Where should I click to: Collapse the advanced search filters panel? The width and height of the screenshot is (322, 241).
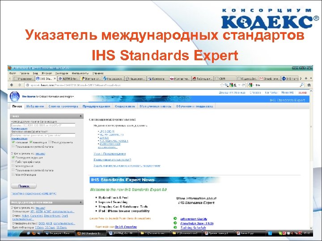pyautogui.click(x=80, y=202)
